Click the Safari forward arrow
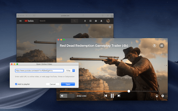The width and height of the screenshot is (178, 111). pos(30,16)
